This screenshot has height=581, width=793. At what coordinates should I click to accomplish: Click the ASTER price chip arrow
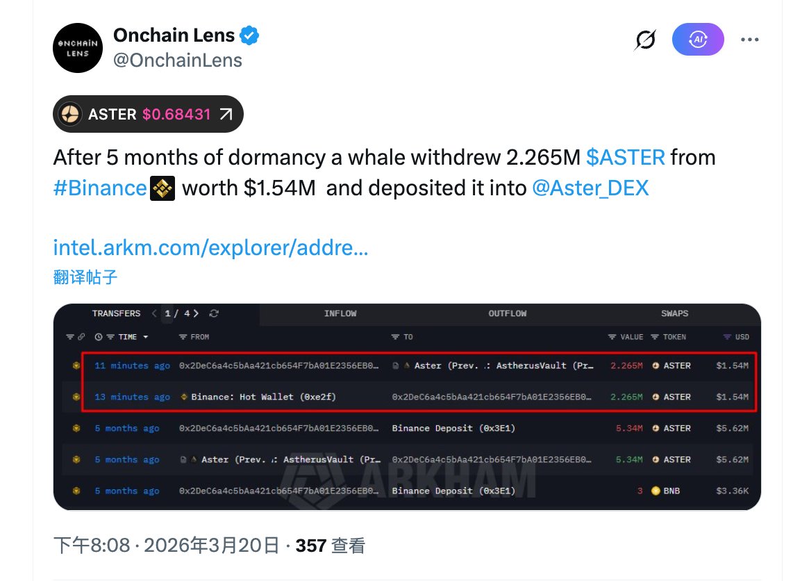click(x=226, y=114)
